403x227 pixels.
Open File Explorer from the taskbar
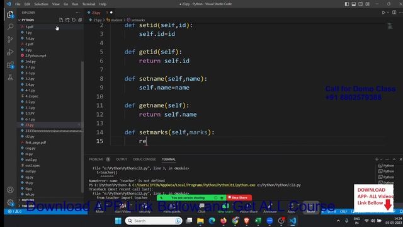[x=200, y=221]
